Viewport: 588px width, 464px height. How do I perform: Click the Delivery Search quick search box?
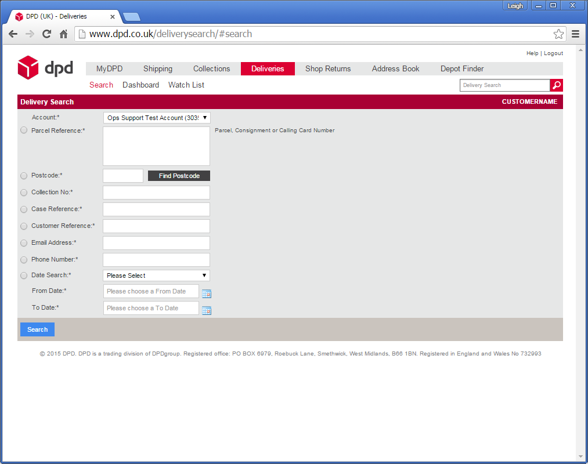coord(505,85)
